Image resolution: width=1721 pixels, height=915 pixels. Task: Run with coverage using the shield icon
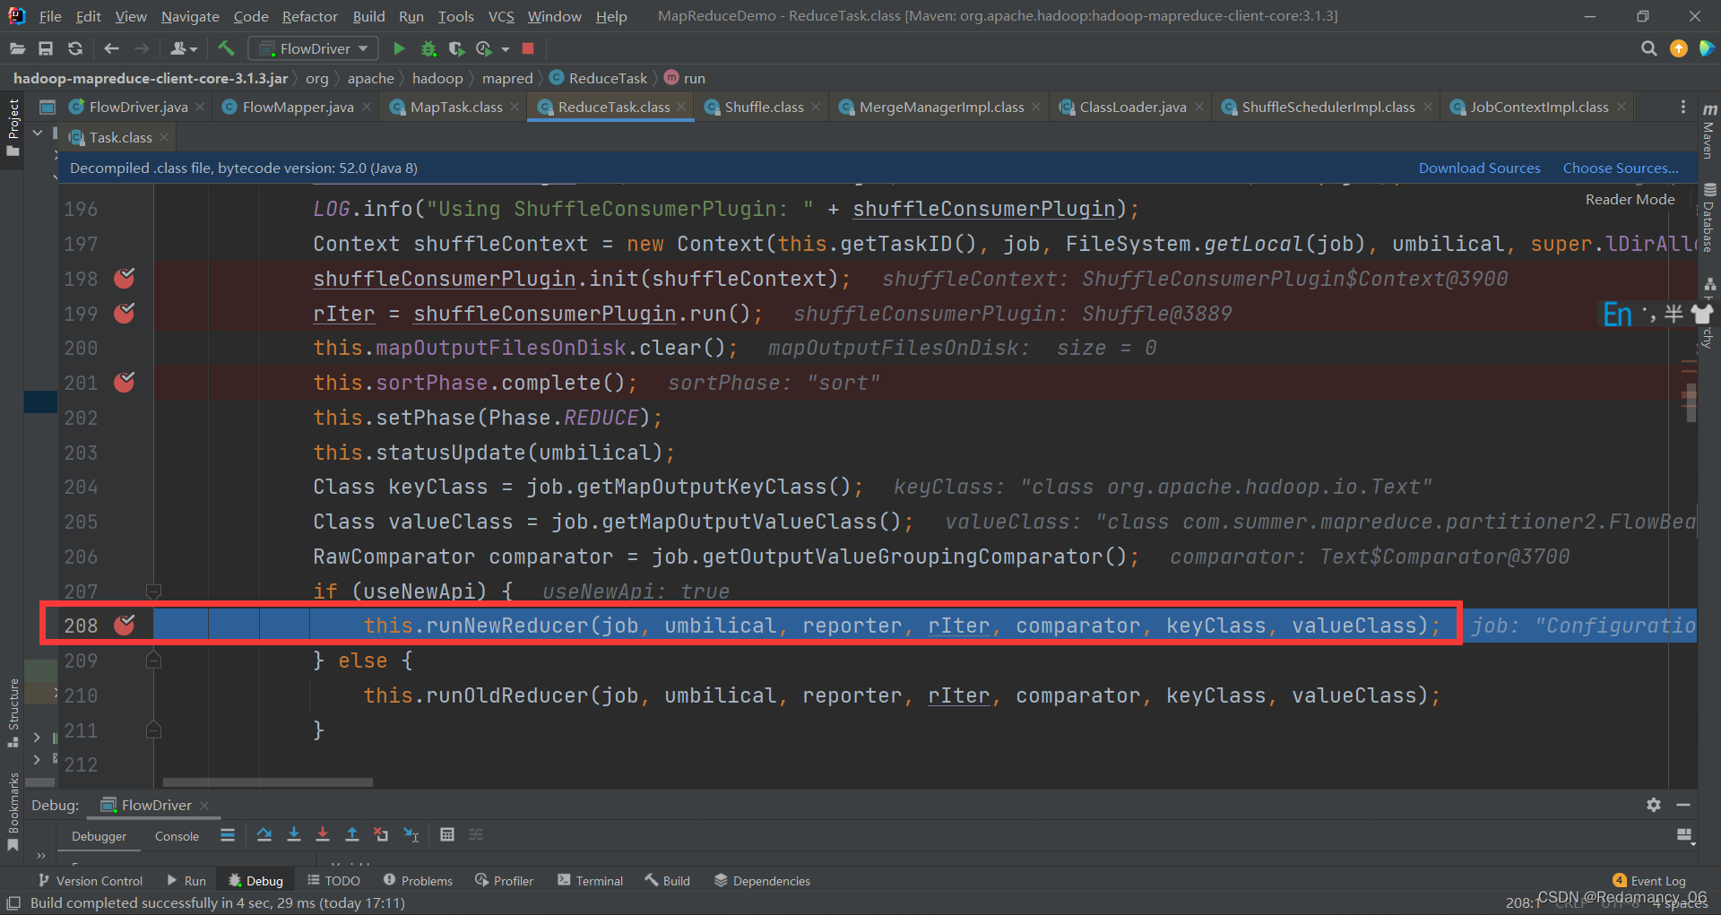tap(456, 48)
